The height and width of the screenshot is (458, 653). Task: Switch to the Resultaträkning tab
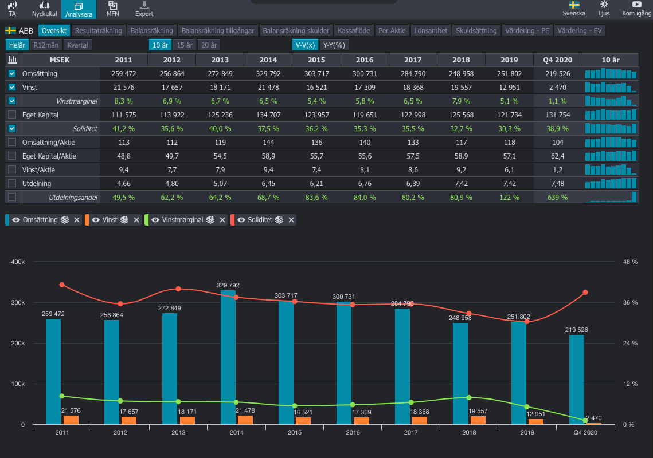pyautogui.click(x=99, y=31)
